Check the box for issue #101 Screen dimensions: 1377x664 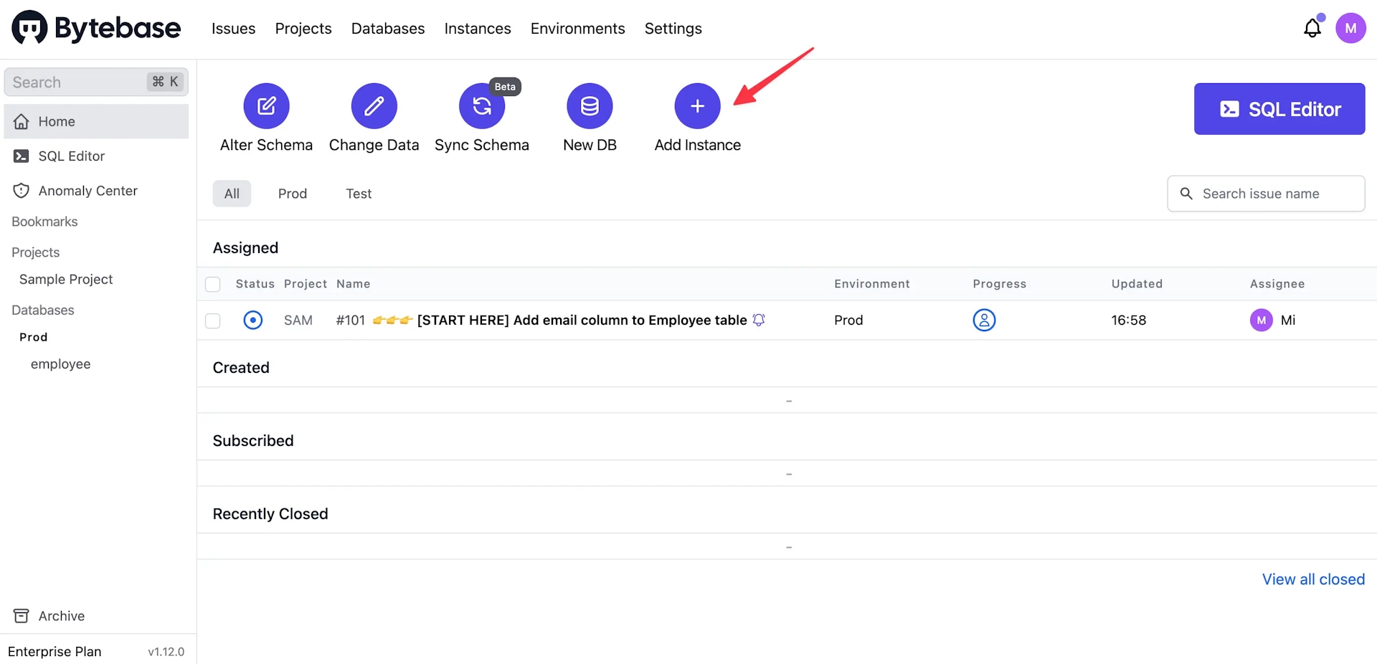click(213, 321)
